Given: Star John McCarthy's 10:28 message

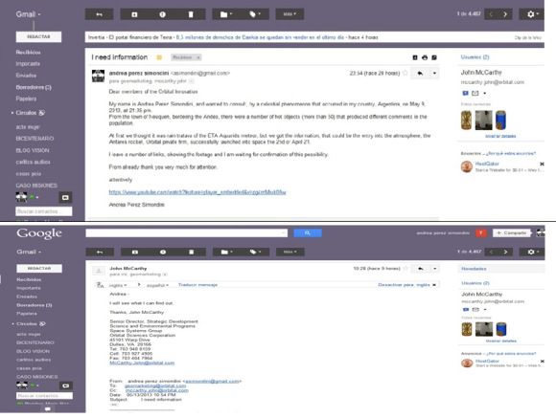Looking at the screenshot, I should [x=405, y=268].
